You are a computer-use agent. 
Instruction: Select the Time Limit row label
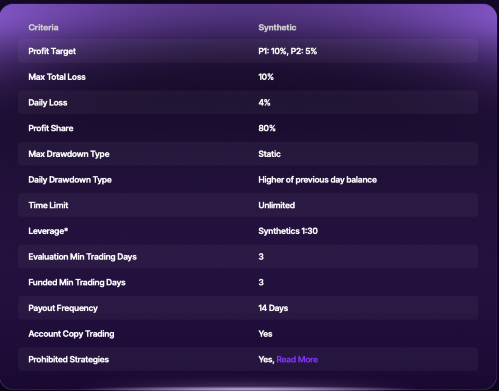48,205
